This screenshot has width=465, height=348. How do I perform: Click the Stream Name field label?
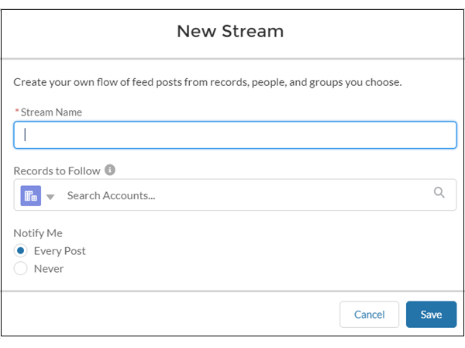pyautogui.click(x=51, y=112)
